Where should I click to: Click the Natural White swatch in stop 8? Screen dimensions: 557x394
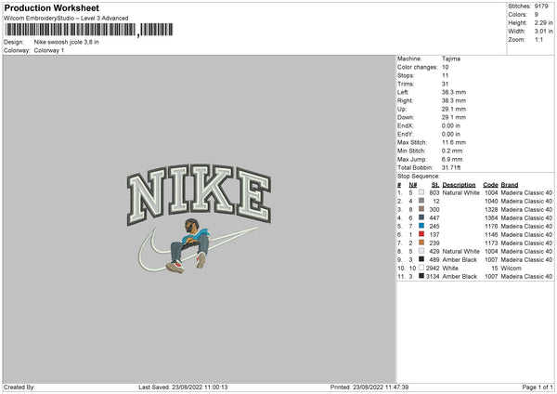click(x=421, y=251)
